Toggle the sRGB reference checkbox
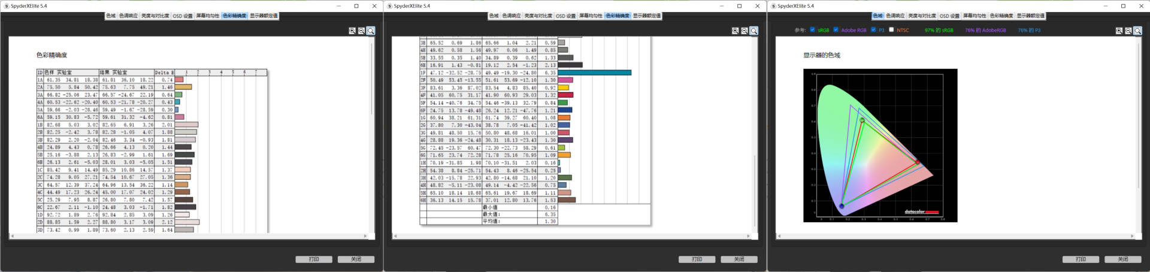 (x=812, y=29)
